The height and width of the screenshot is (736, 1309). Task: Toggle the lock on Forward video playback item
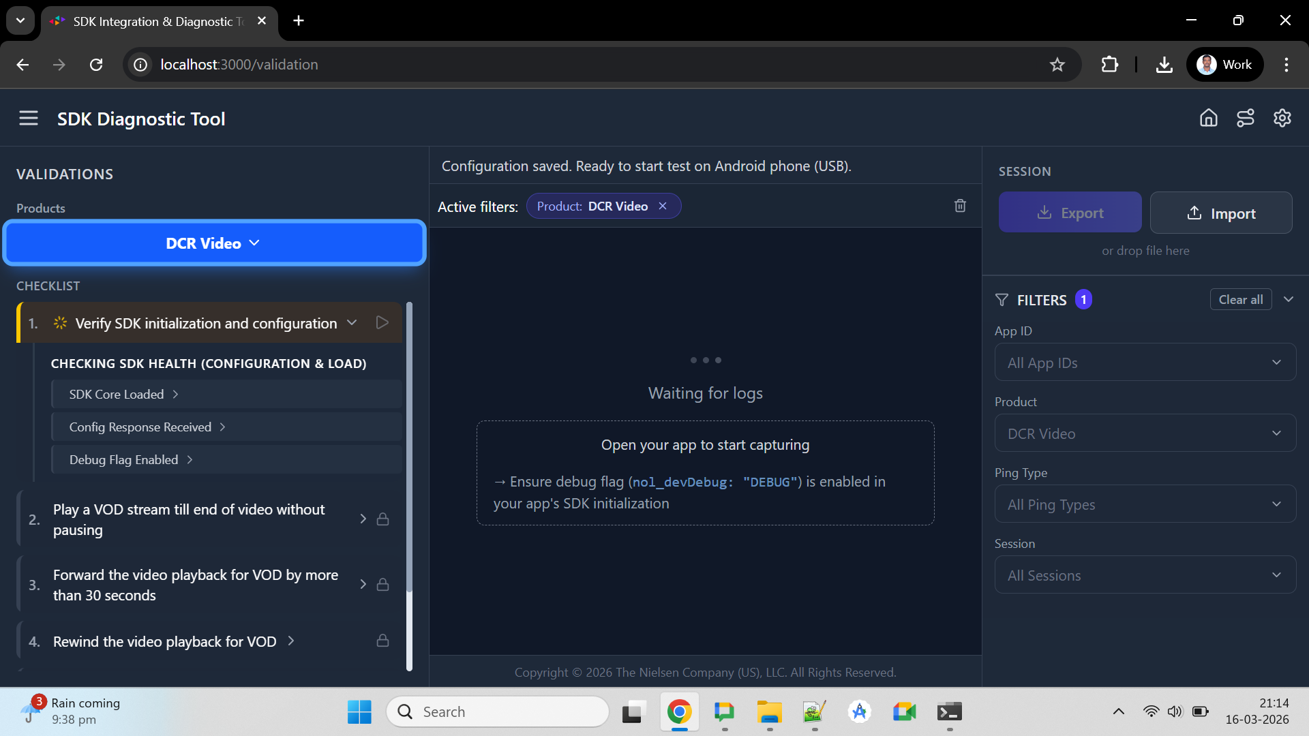point(382,584)
